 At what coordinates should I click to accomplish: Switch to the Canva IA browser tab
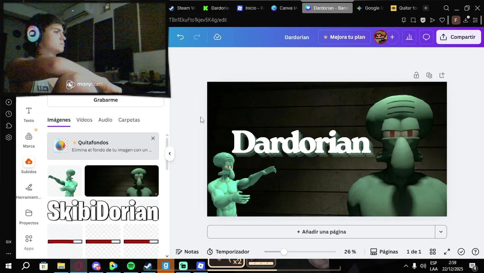[285, 8]
